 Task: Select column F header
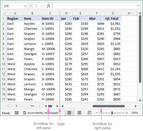pyautogui.click(x=97, y=13)
